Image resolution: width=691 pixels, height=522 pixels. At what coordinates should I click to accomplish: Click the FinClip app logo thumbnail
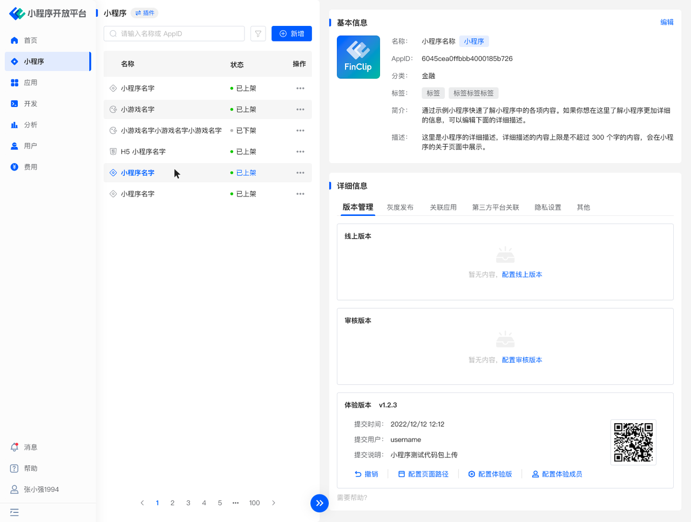pyautogui.click(x=358, y=57)
